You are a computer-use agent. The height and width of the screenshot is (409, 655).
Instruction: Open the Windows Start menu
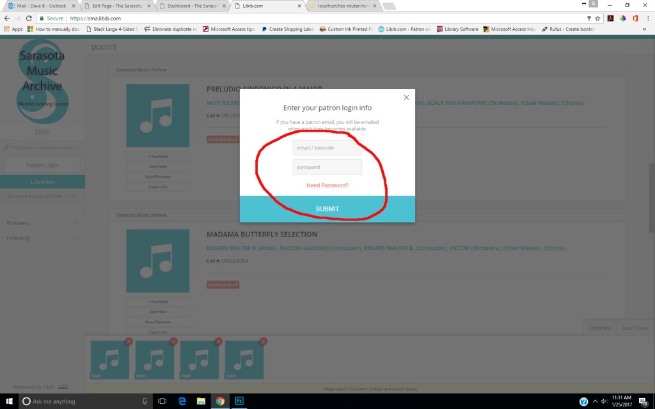coord(9,401)
